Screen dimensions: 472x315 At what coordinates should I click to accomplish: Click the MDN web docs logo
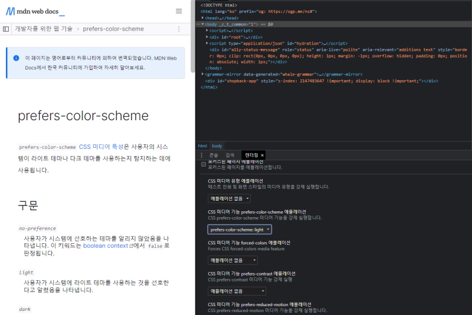pos(35,11)
